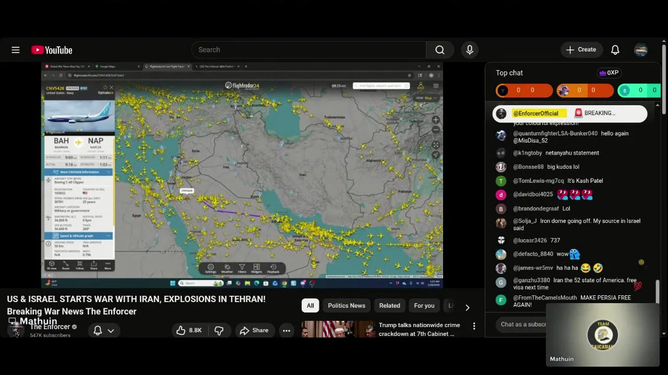The height and width of the screenshot is (375, 668).
Task: Open the account avatar menu
Action: [x=641, y=50]
